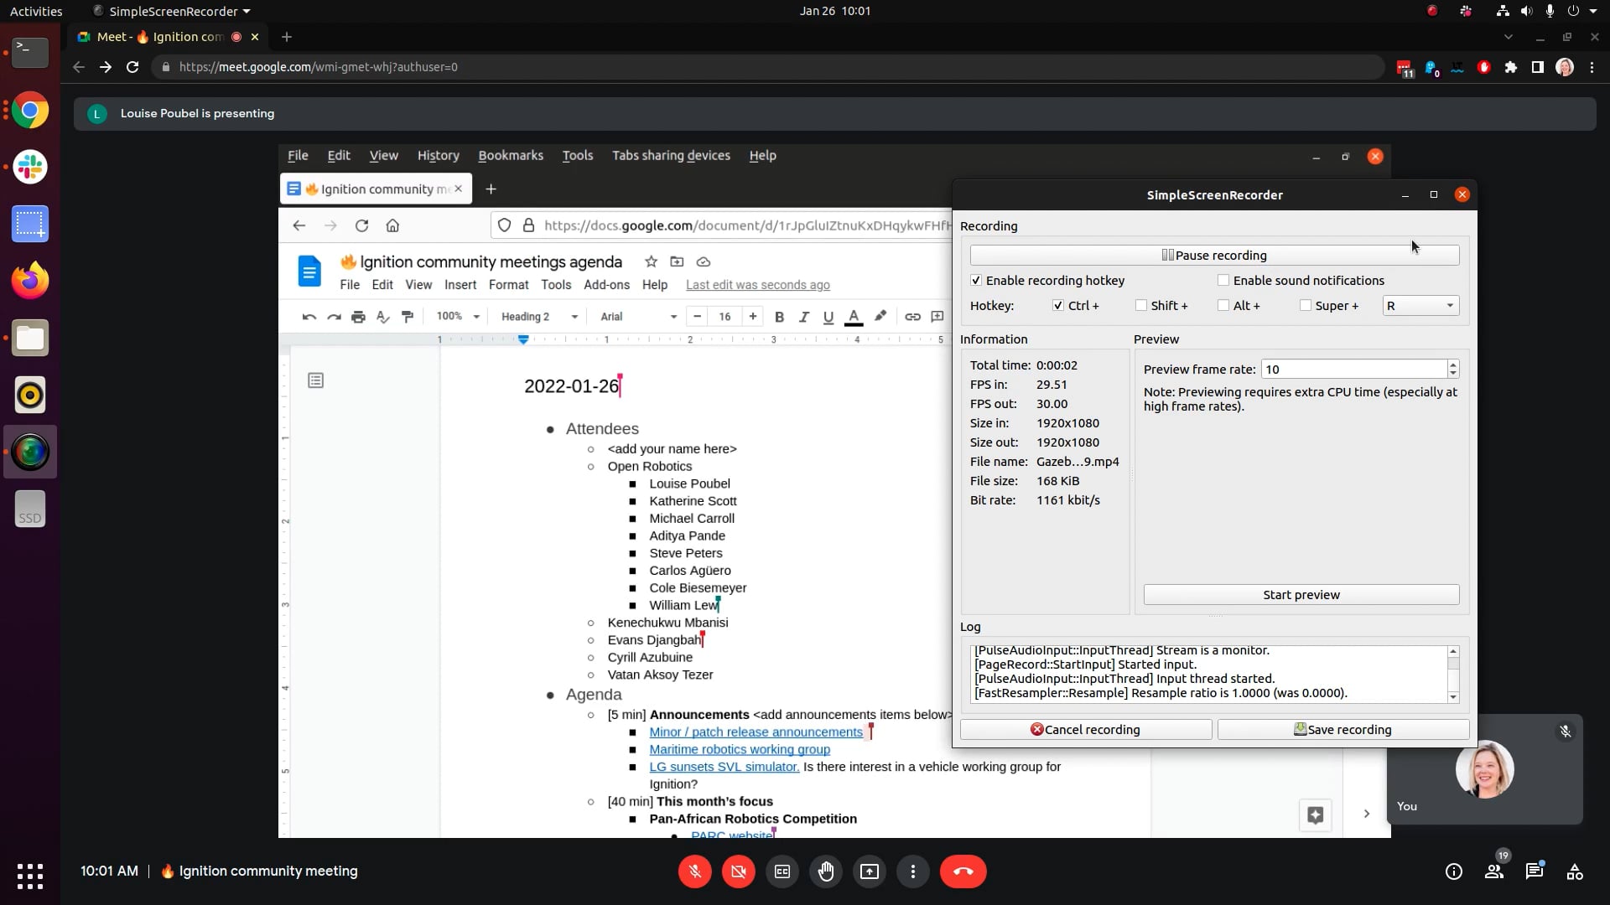Screen dimensions: 1610x905
Task: Click Firefox home button in shared window
Action: (x=392, y=225)
